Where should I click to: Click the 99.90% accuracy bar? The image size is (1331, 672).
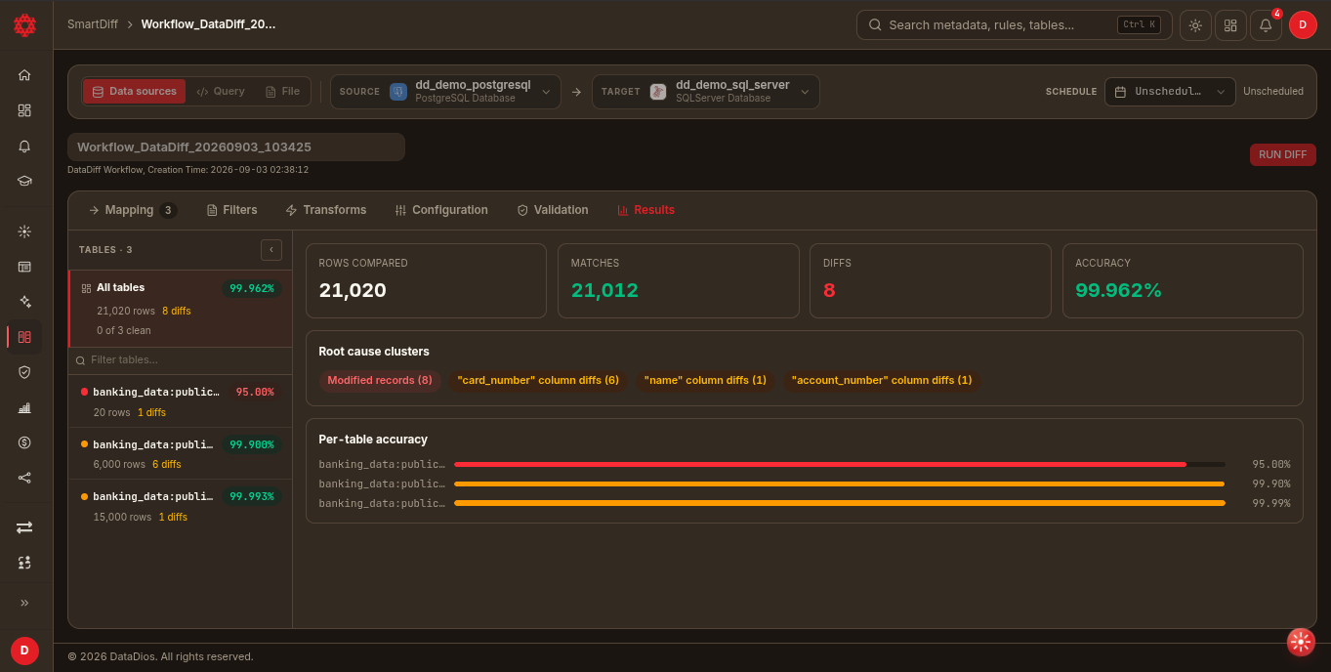point(839,483)
